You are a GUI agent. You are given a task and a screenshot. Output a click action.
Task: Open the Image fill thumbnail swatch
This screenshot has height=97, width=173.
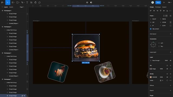(151, 69)
